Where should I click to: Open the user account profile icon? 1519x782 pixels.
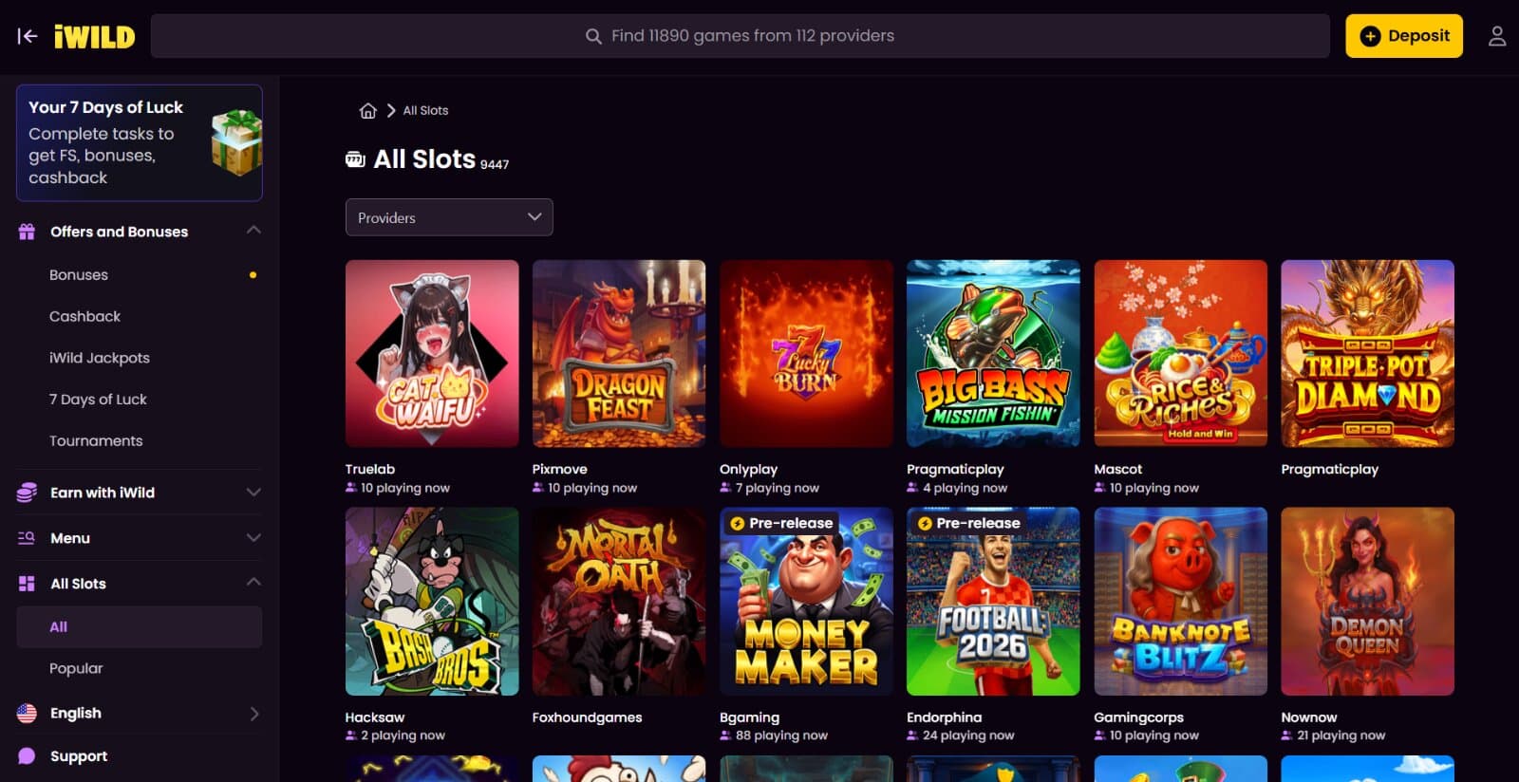1496,36
